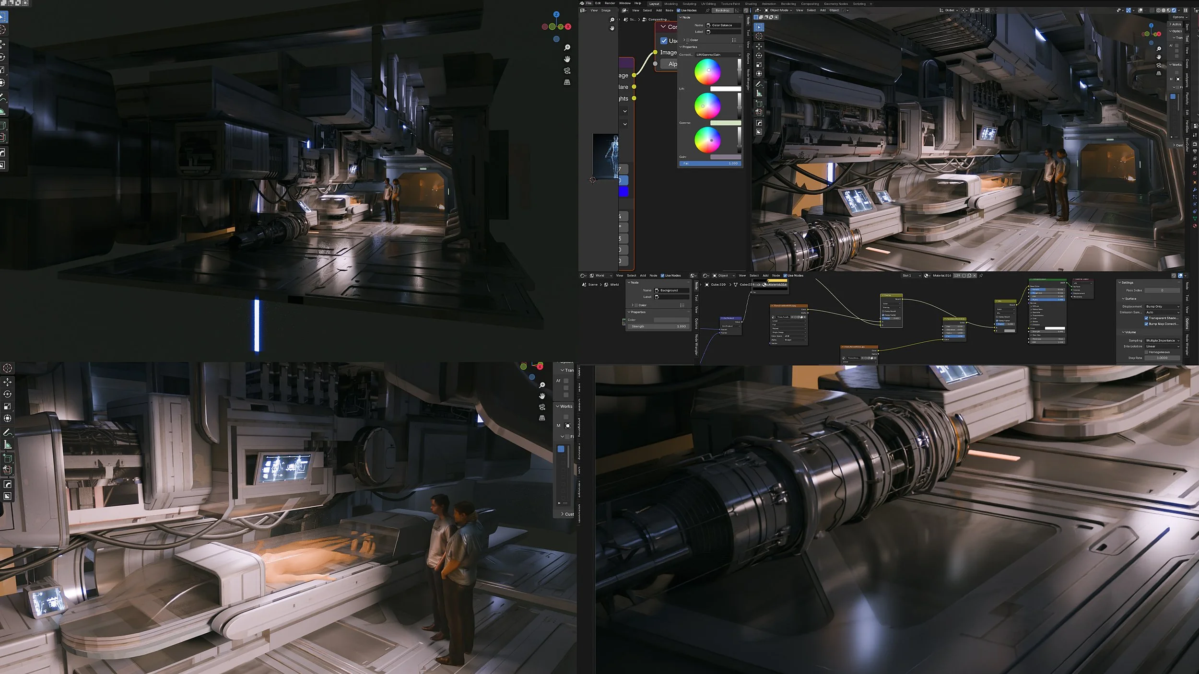Activate the Transform tool in Layout viewport toolbar
Image resolution: width=1199 pixels, height=674 pixels.
pyautogui.click(x=759, y=73)
